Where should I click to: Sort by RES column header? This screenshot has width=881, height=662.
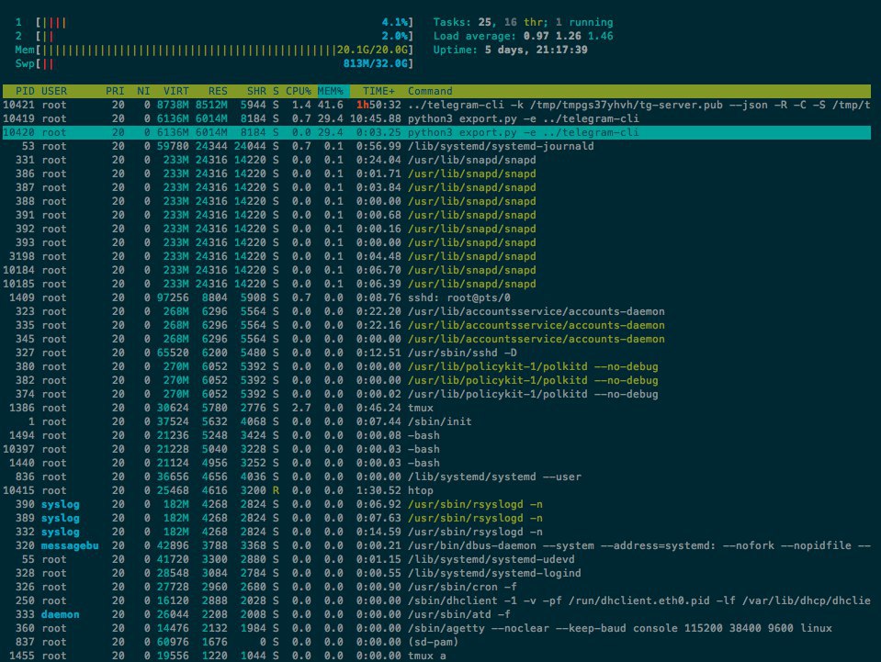click(218, 91)
